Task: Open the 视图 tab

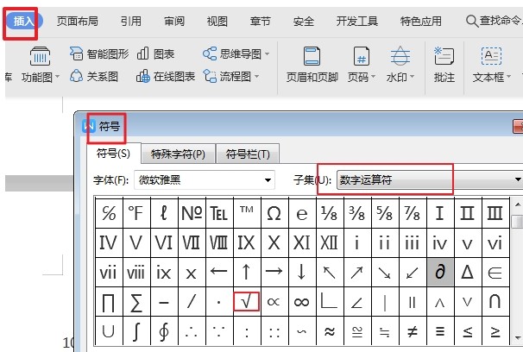Action: (217, 22)
